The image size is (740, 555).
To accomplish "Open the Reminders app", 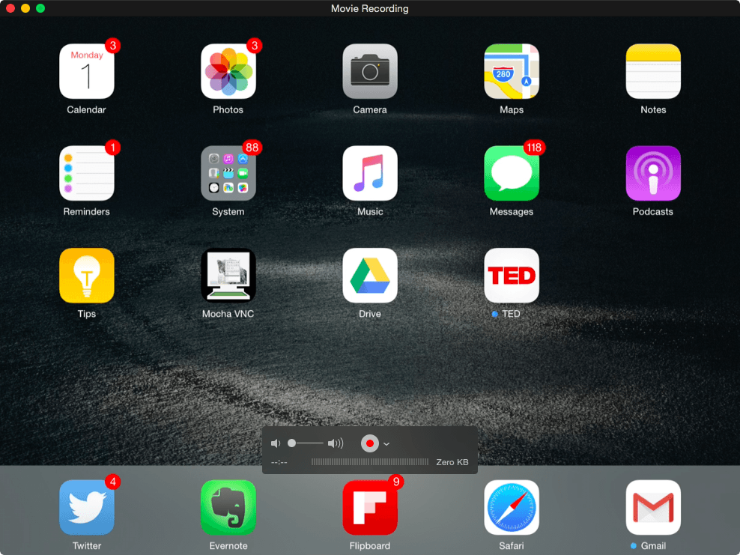I will (87, 173).
